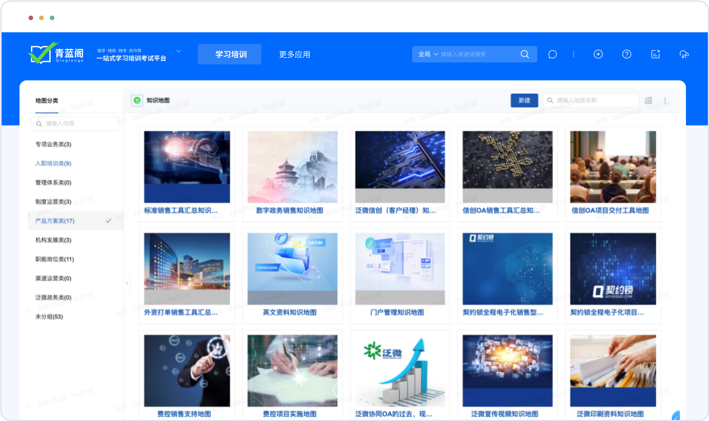Open the 全局 search scope dropdown

tap(428, 54)
